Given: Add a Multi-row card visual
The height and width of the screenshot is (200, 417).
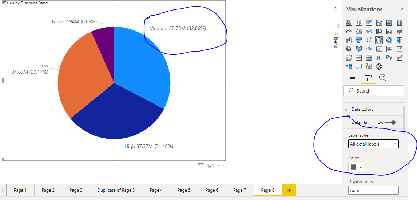Looking at the screenshot, I should point(389,49).
